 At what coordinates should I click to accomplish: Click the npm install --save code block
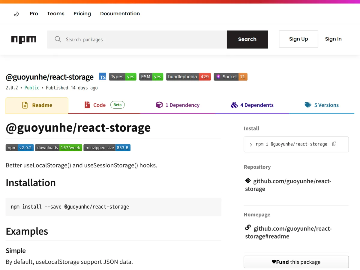[x=113, y=207]
